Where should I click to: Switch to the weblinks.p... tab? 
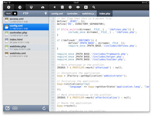pos(89,13)
